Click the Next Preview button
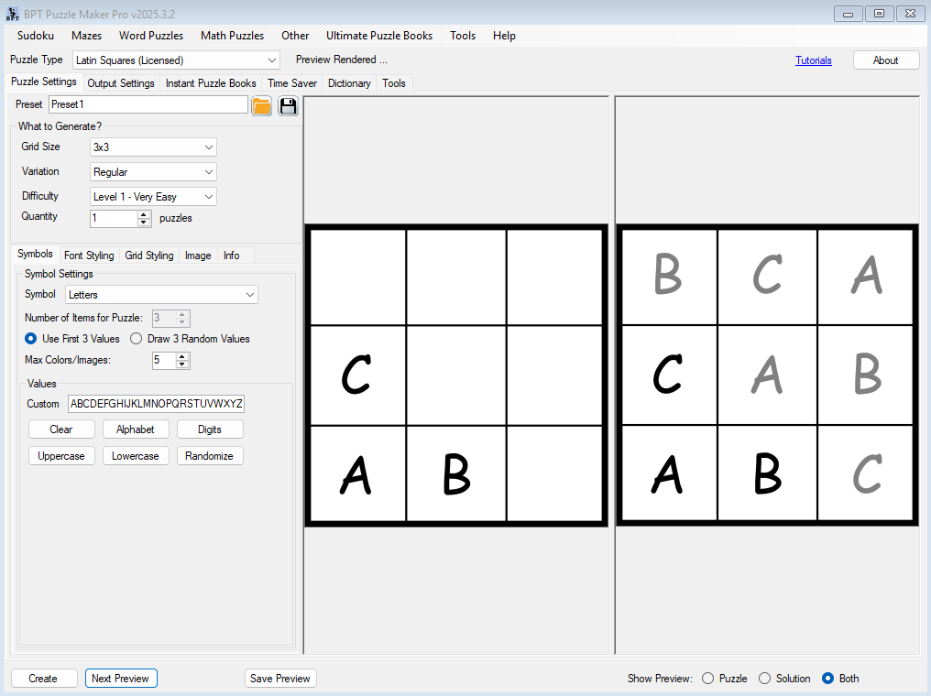The height and width of the screenshot is (696, 931). pyautogui.click(x=121, y=679)
